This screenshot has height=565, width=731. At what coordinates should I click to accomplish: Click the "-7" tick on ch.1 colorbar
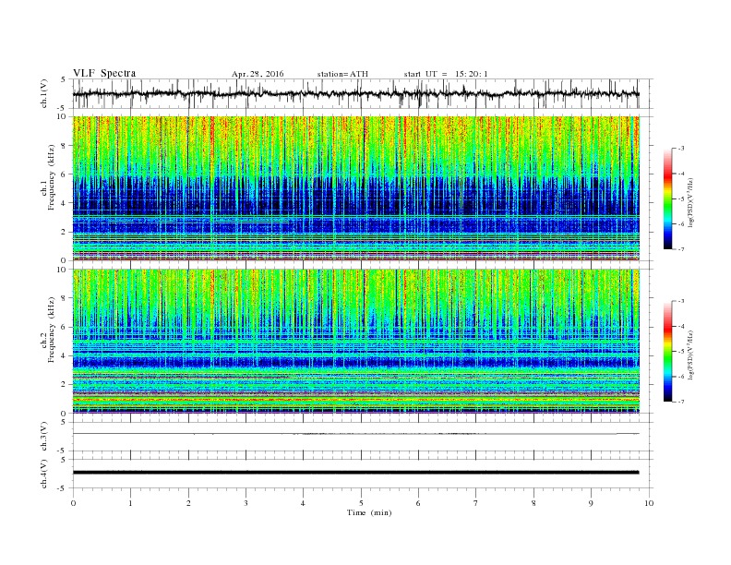[x=680, y=249]
